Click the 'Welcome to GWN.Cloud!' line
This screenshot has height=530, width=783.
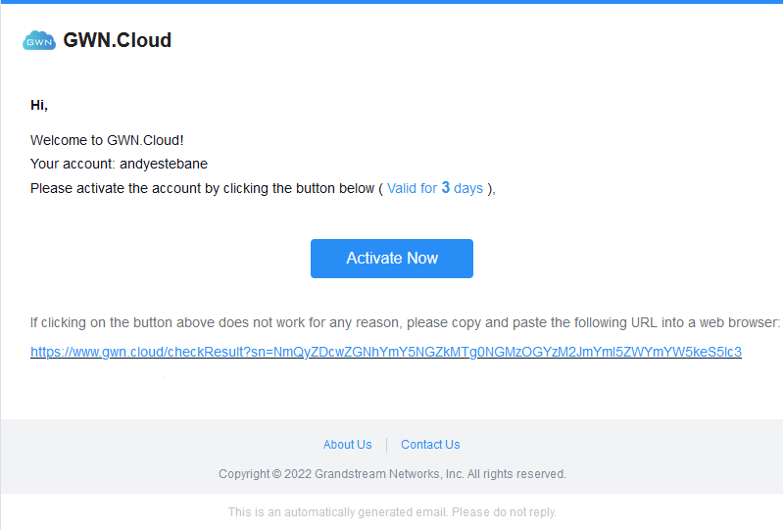[107, 140]
